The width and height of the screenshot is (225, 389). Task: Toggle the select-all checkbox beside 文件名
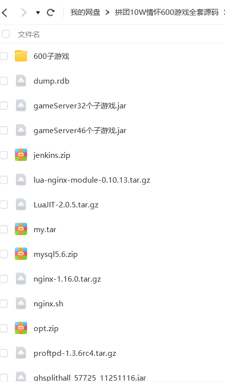(x=5, y=34)
